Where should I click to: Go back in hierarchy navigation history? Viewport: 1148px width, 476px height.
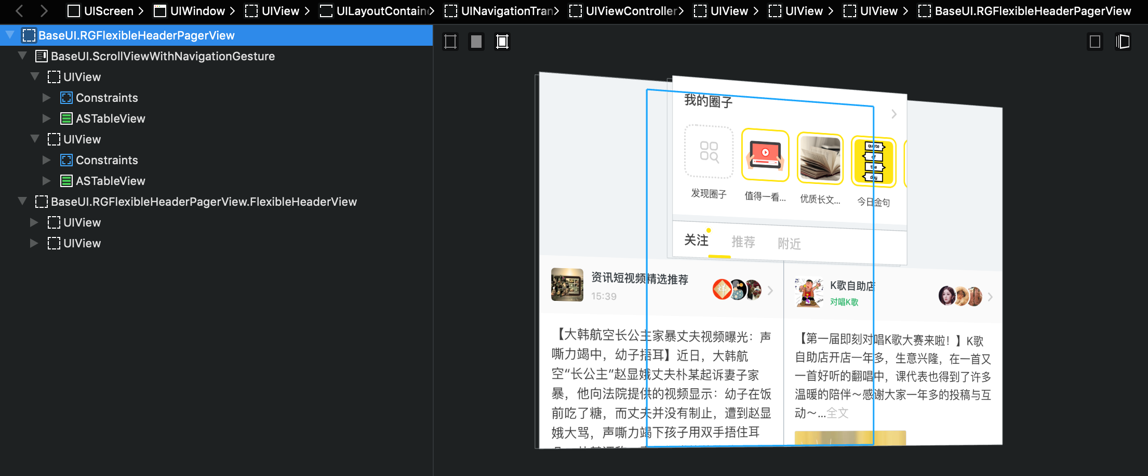(x=20, y=11)
